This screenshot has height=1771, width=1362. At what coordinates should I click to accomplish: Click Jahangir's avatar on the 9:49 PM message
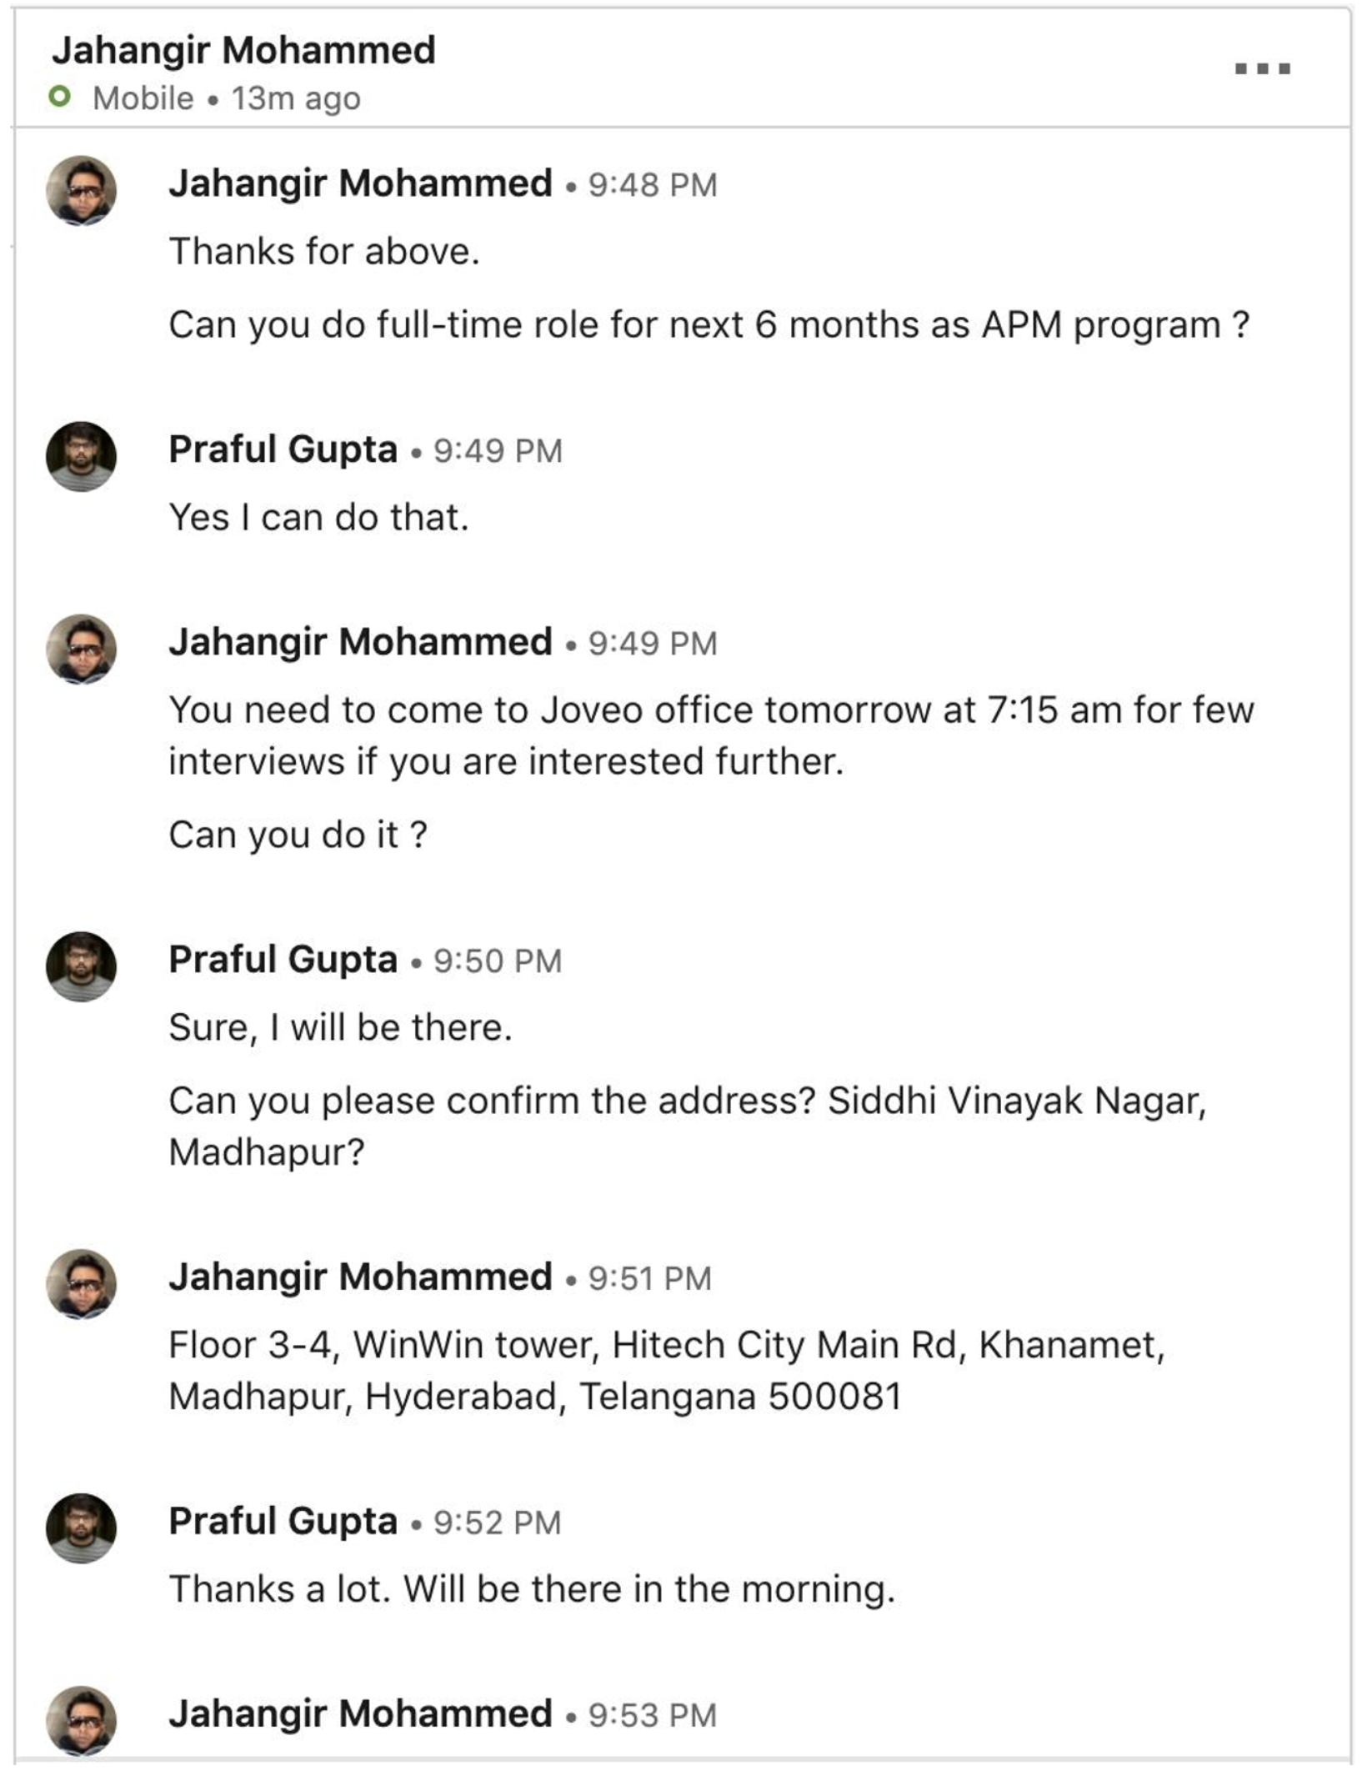81,649
